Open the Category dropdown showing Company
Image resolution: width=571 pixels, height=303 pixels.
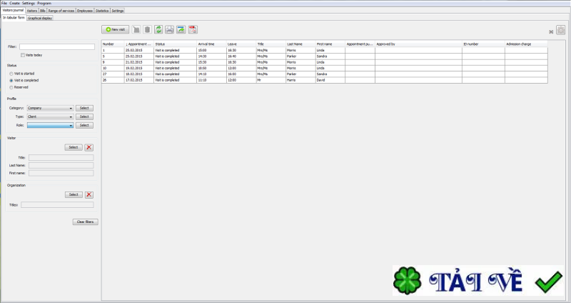[50, 109]
